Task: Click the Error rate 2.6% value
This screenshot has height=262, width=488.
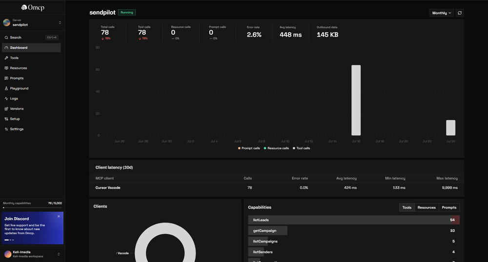Action: point(254,35)
